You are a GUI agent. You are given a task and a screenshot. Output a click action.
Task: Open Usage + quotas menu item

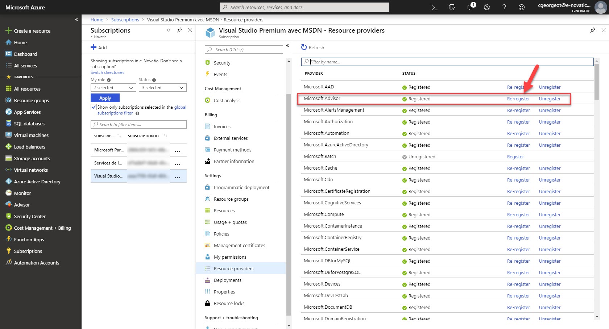pyautogui.click(x=230, y=222)
